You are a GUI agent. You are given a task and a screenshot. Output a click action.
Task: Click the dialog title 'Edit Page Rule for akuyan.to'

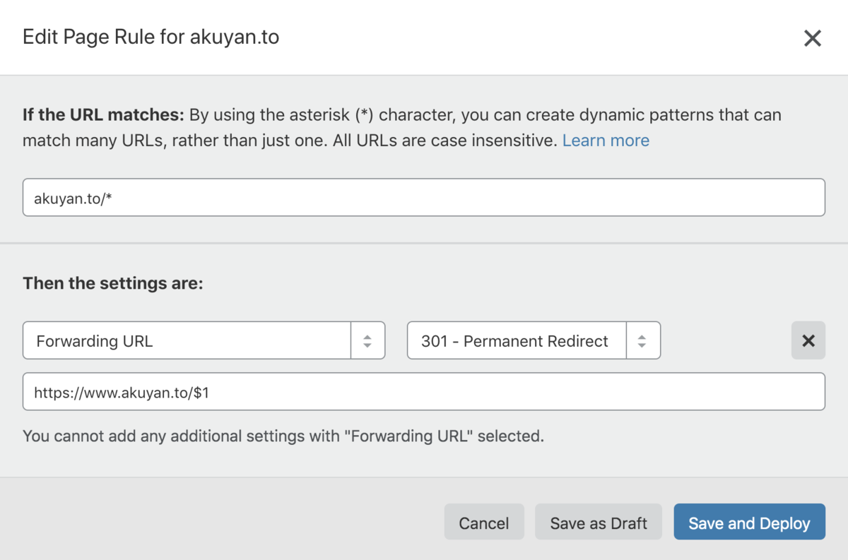(151, 37)
